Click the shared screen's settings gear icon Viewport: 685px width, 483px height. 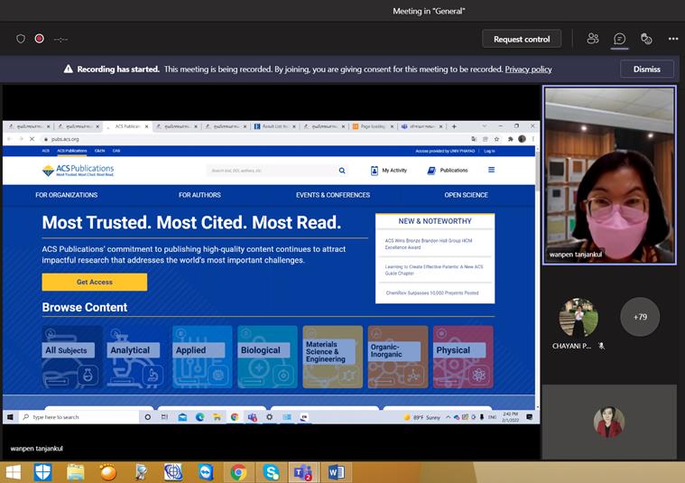(270, 417)
